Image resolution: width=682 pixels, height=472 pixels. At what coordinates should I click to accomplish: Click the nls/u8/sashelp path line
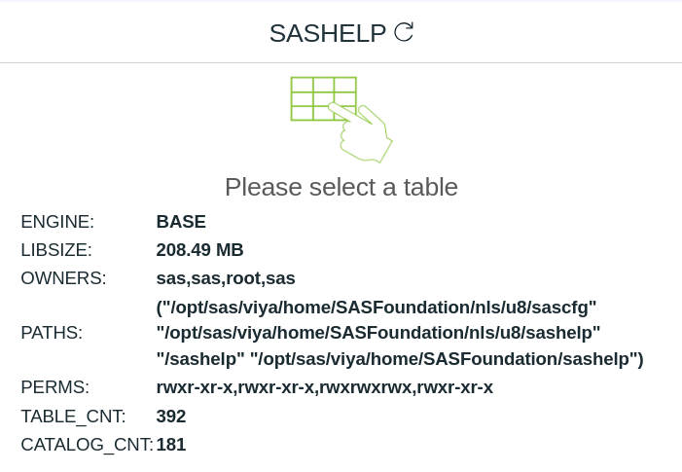[x=378, y=333]
